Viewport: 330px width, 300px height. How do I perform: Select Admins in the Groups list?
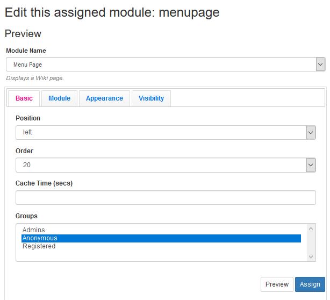click(x=34, y=230)
